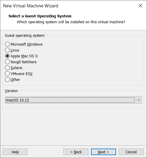This screenshot has height=158, width=147.
Task: Open the Help button
Action: (x=15, y=152)
